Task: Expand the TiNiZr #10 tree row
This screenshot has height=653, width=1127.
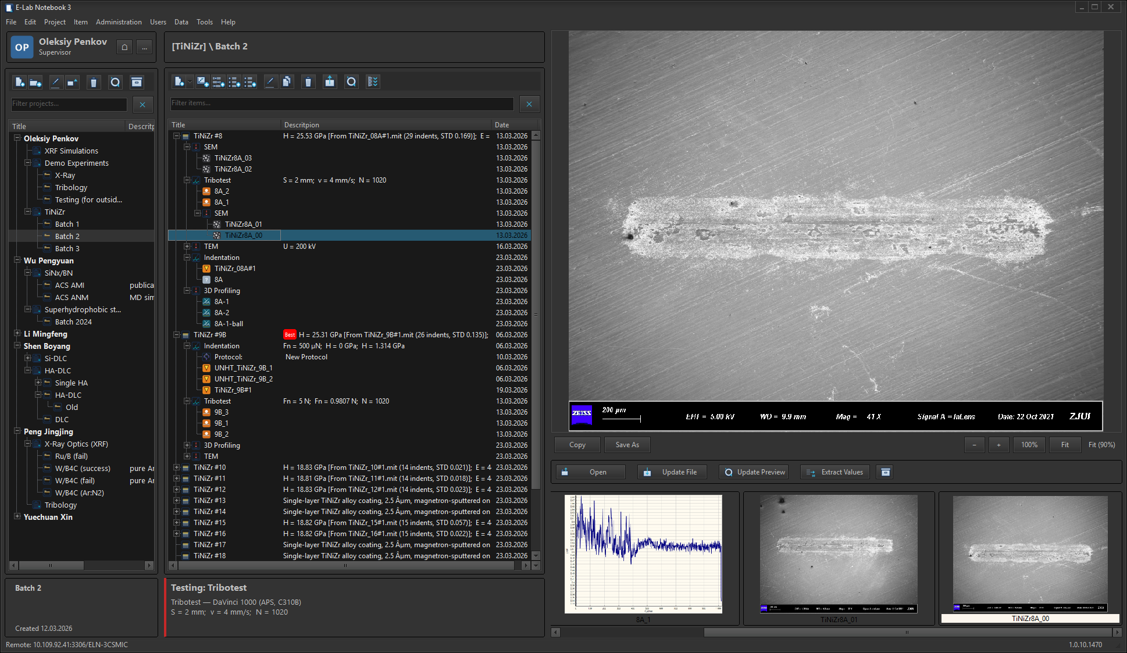Action: pyautogui.click(x=176, y=468)
